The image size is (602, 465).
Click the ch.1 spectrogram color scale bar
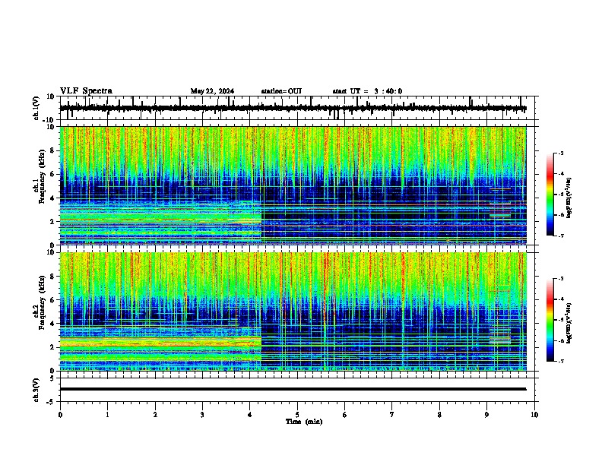(x=550, y=195)
